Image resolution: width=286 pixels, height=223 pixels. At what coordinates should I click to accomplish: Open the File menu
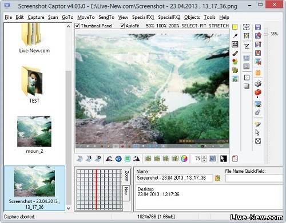[8, 17]
